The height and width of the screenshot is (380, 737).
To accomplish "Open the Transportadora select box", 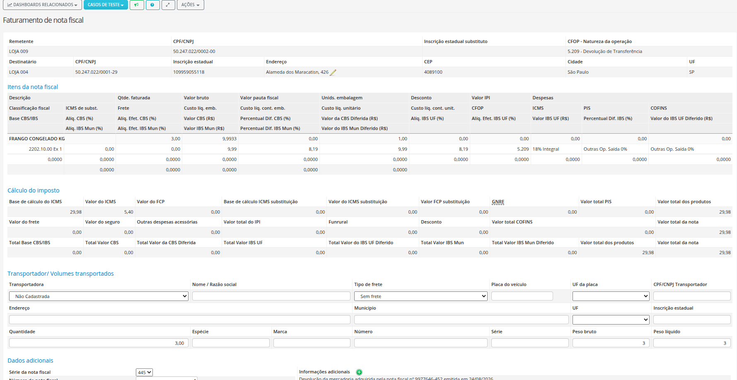I will click(x=99, y=296).
